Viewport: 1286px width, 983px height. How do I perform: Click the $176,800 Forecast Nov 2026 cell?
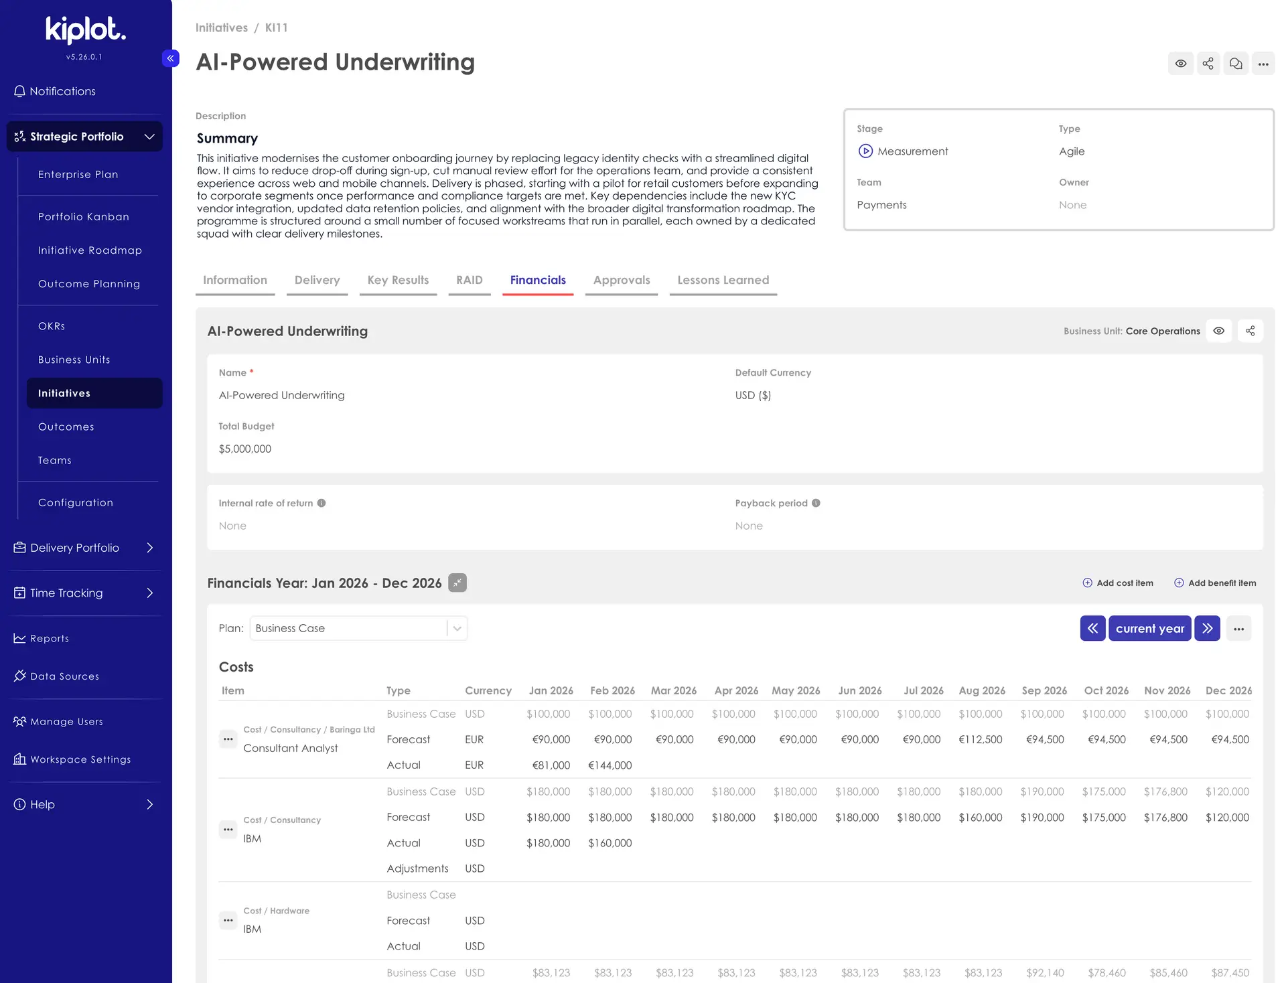(1165, 817)
